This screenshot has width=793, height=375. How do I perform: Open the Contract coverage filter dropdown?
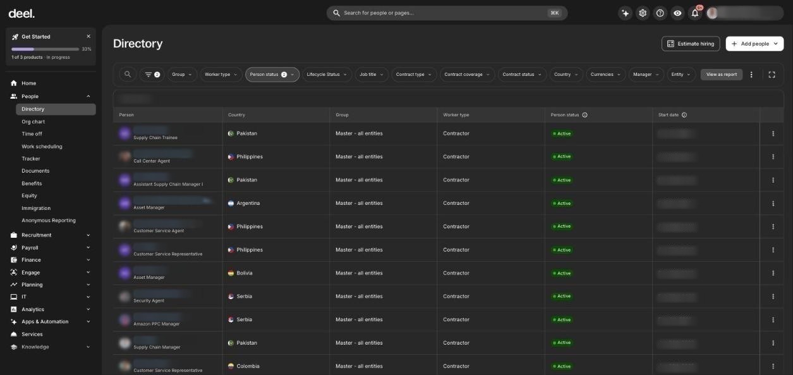tap(468, 75)
